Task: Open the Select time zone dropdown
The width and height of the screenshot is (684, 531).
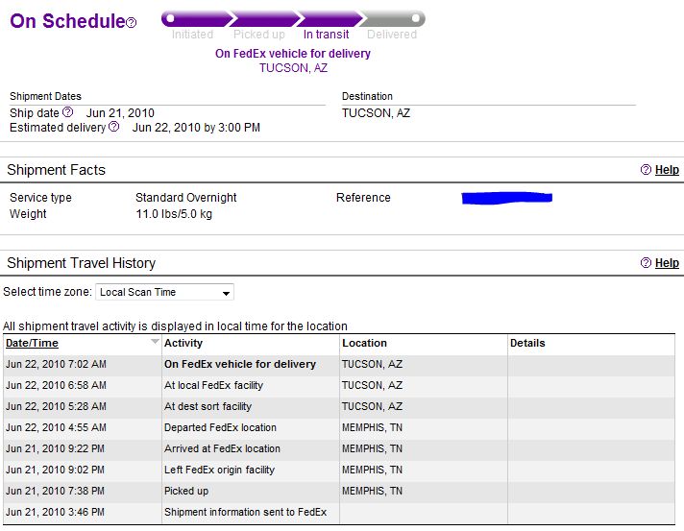Action: click(x=164, y=292)
